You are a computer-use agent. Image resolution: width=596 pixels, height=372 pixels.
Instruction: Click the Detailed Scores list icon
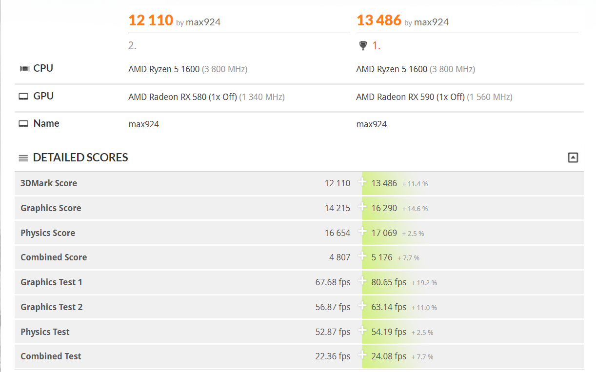point(23,158)
